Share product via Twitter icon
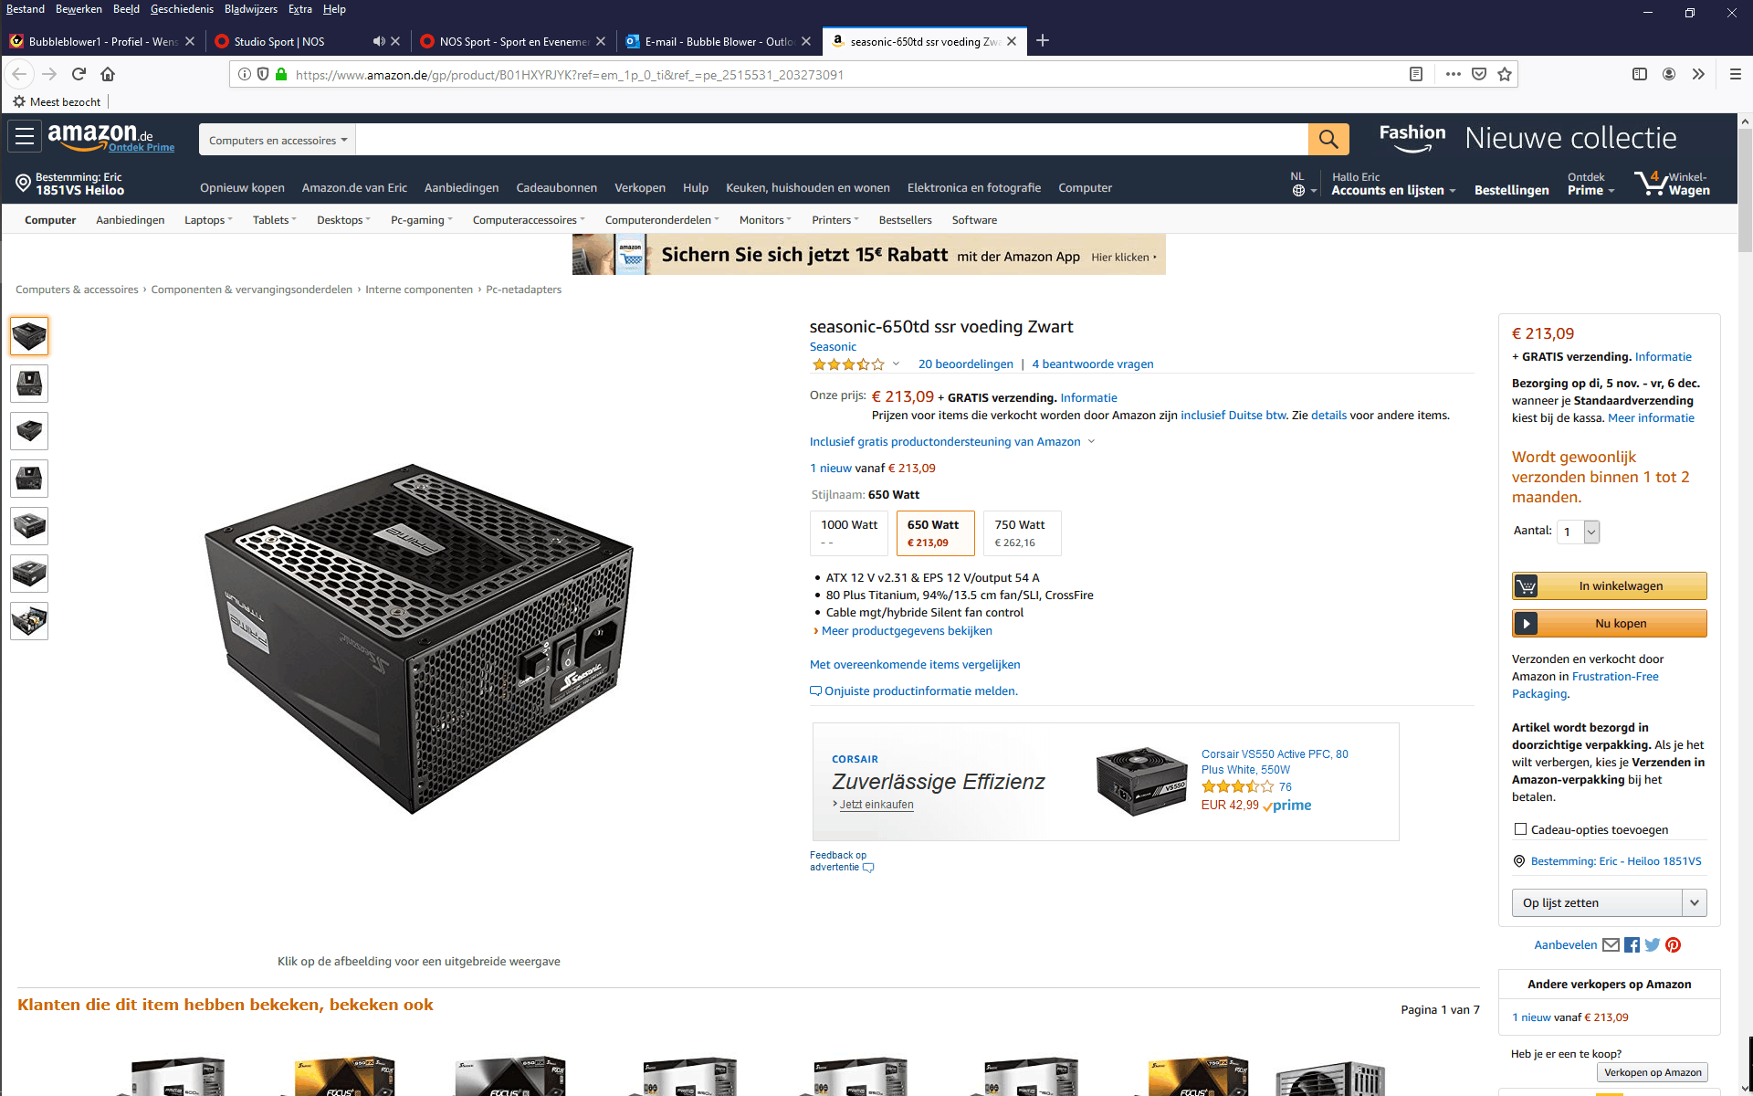Viewport: 1753px width, 1096px height. pos(1653,945)
